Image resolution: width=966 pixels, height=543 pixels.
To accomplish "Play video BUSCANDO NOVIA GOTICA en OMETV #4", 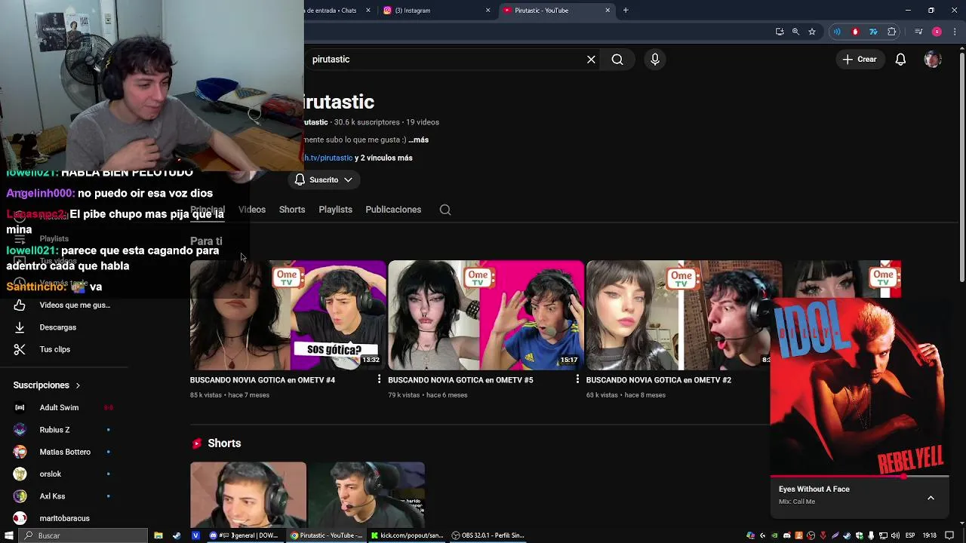I will [x=288, y=315].
